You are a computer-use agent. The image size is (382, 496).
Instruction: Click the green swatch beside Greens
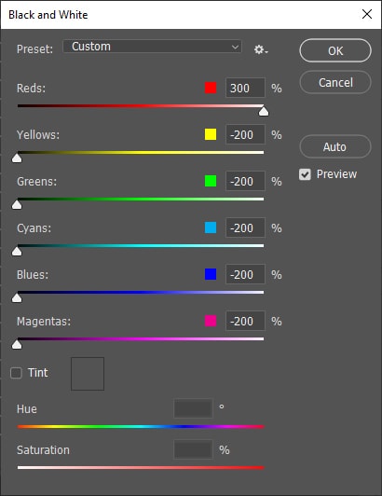tap(211, 181)
